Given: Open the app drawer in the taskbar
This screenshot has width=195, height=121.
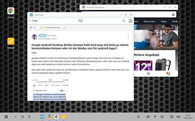Looking at the screenshot, I should (x=6, y=117).
